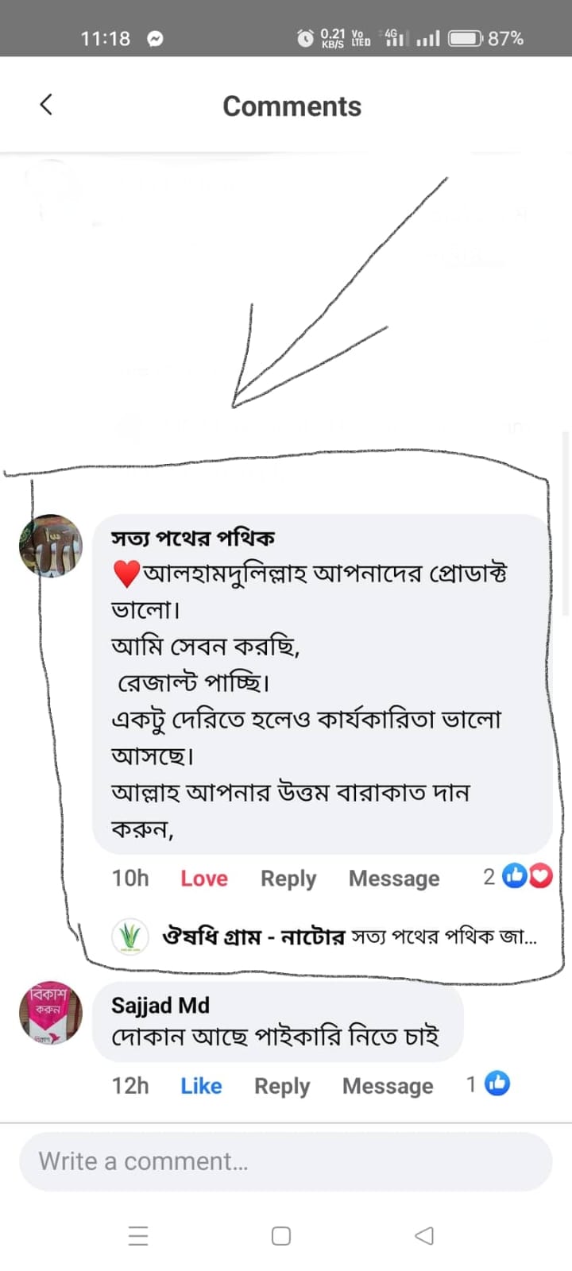This screenshot has width=572, height=1271.
Task: Open সত্য পথের পথিক's profile picture
Action: 50,545
